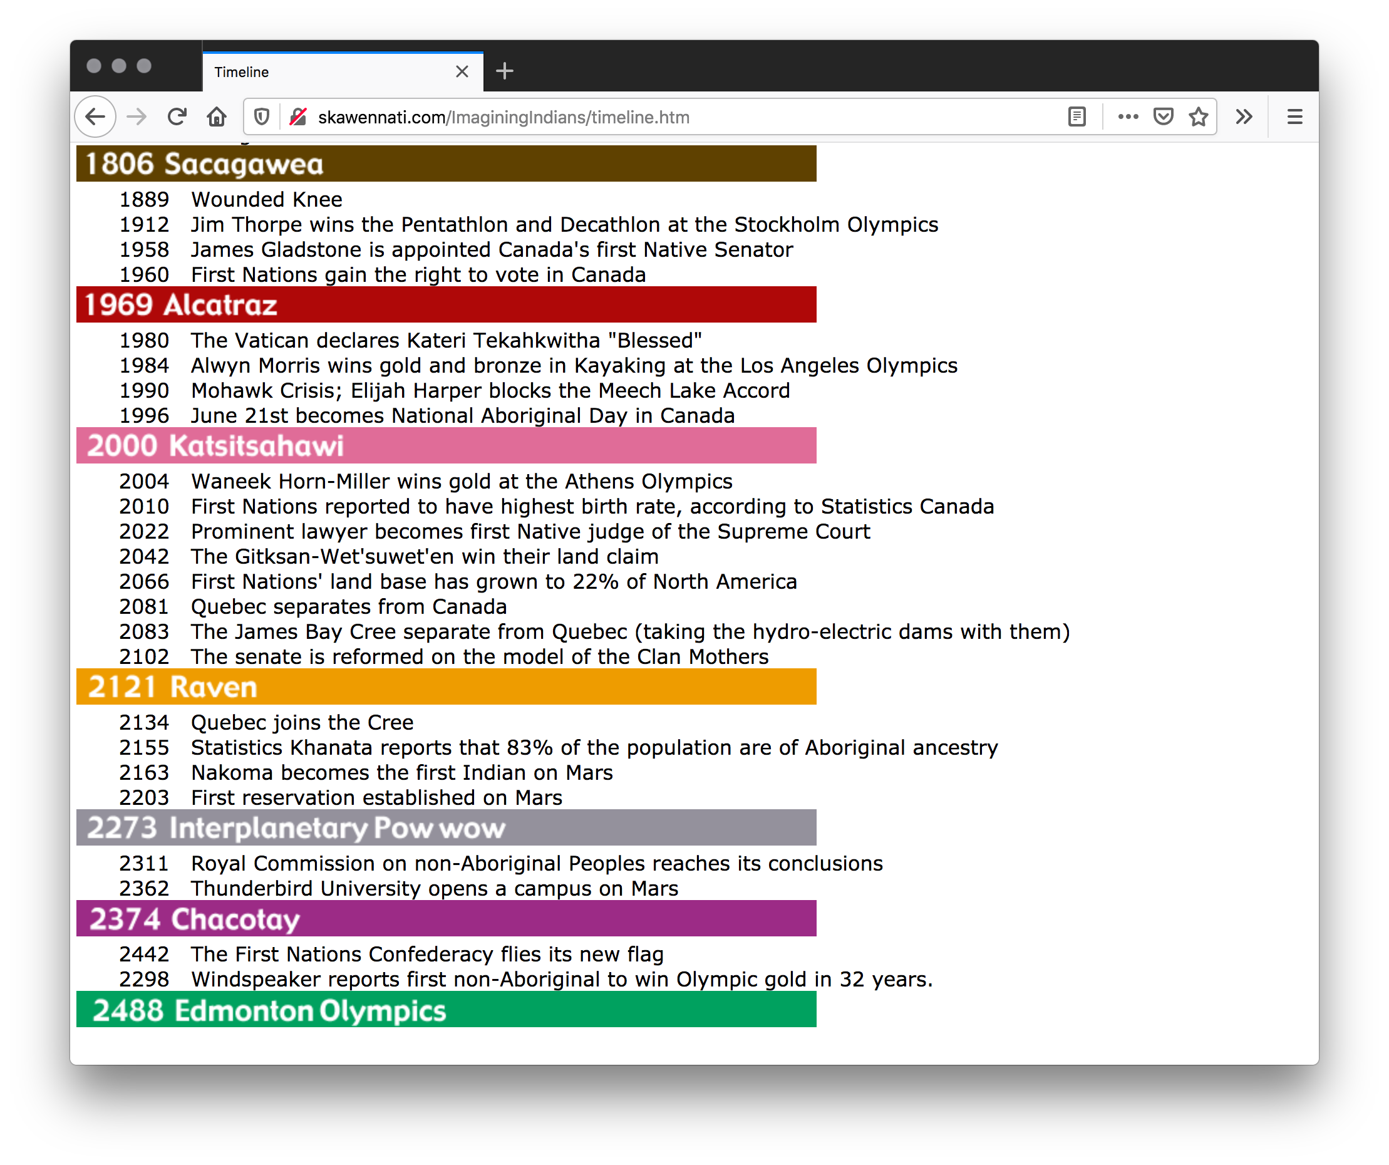
Task: Select the Timeline tab
Action: click(343, 71)
